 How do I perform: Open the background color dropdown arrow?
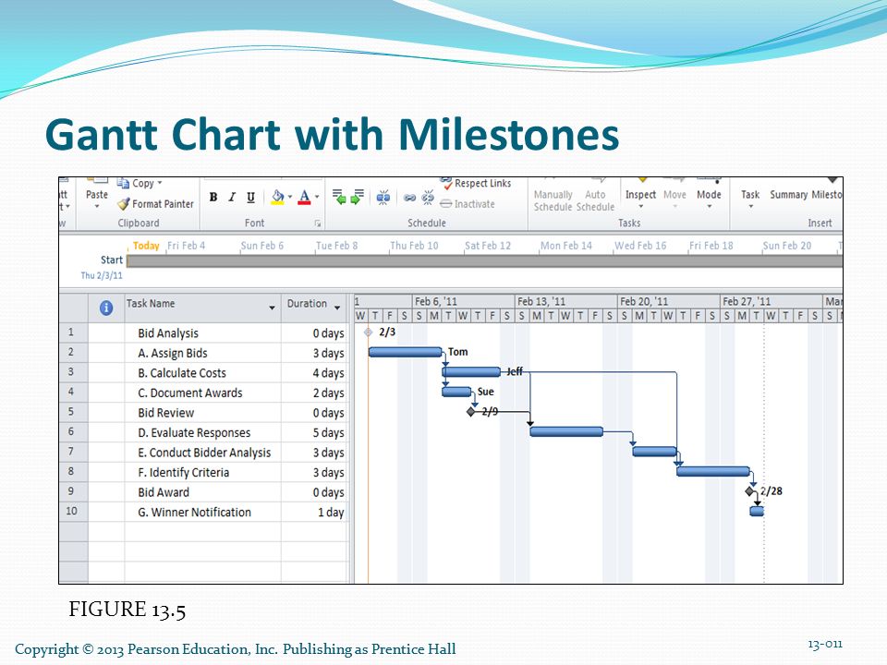click(290, 197)
